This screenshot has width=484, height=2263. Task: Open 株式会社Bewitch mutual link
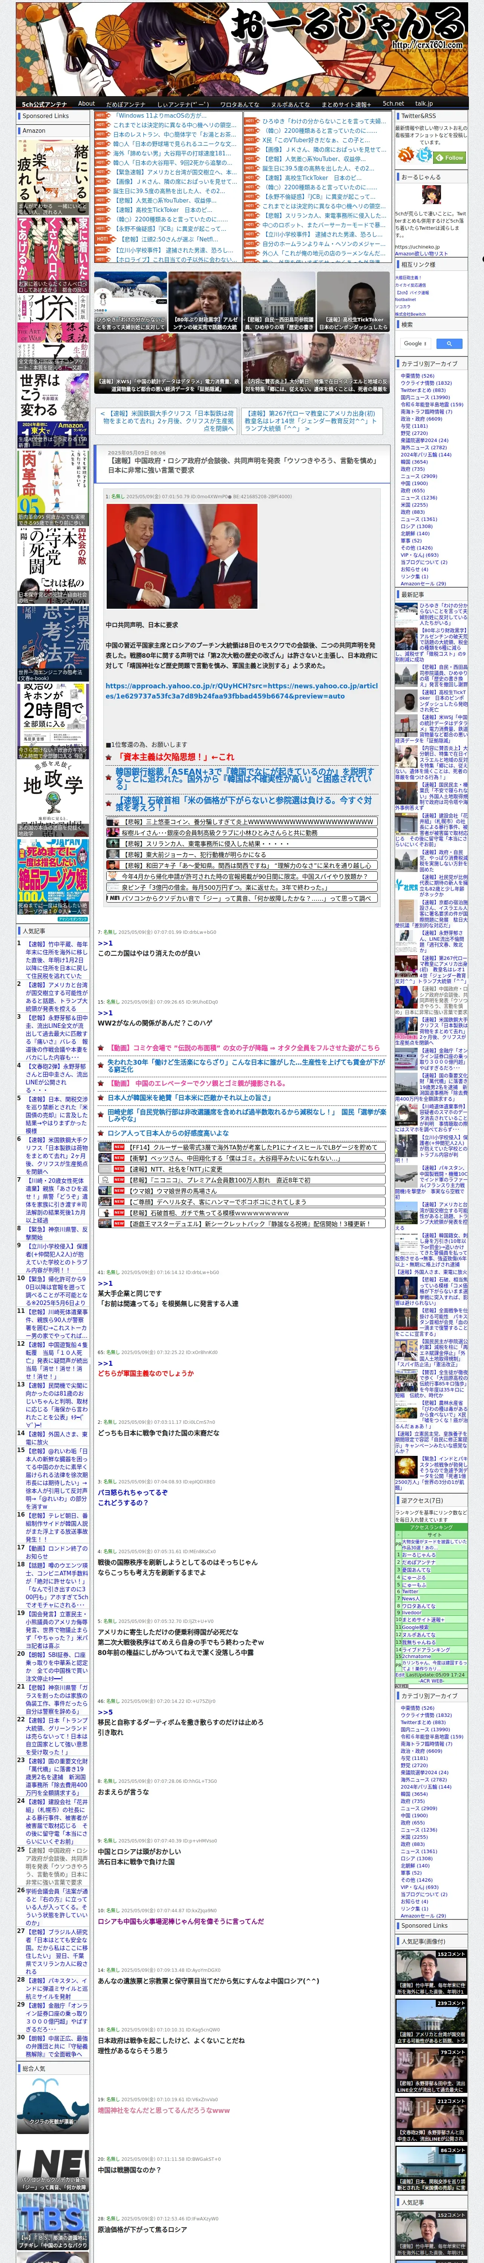410,314
